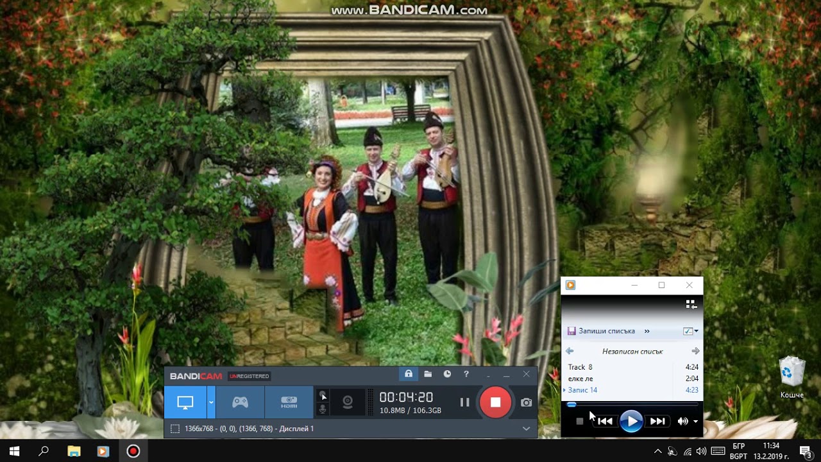
Task: Click the media player seek bar
Action: 632,404
